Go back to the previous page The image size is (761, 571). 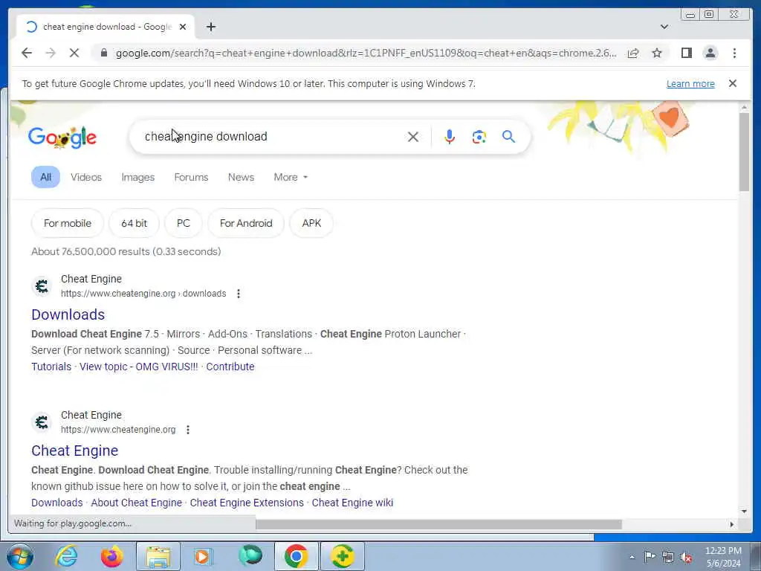(27, 53)
